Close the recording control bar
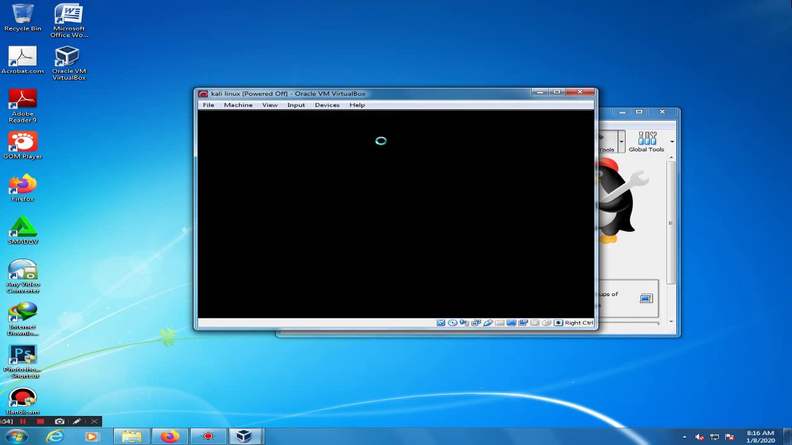Viewport: 792px width, 445px height. point(94,422)
